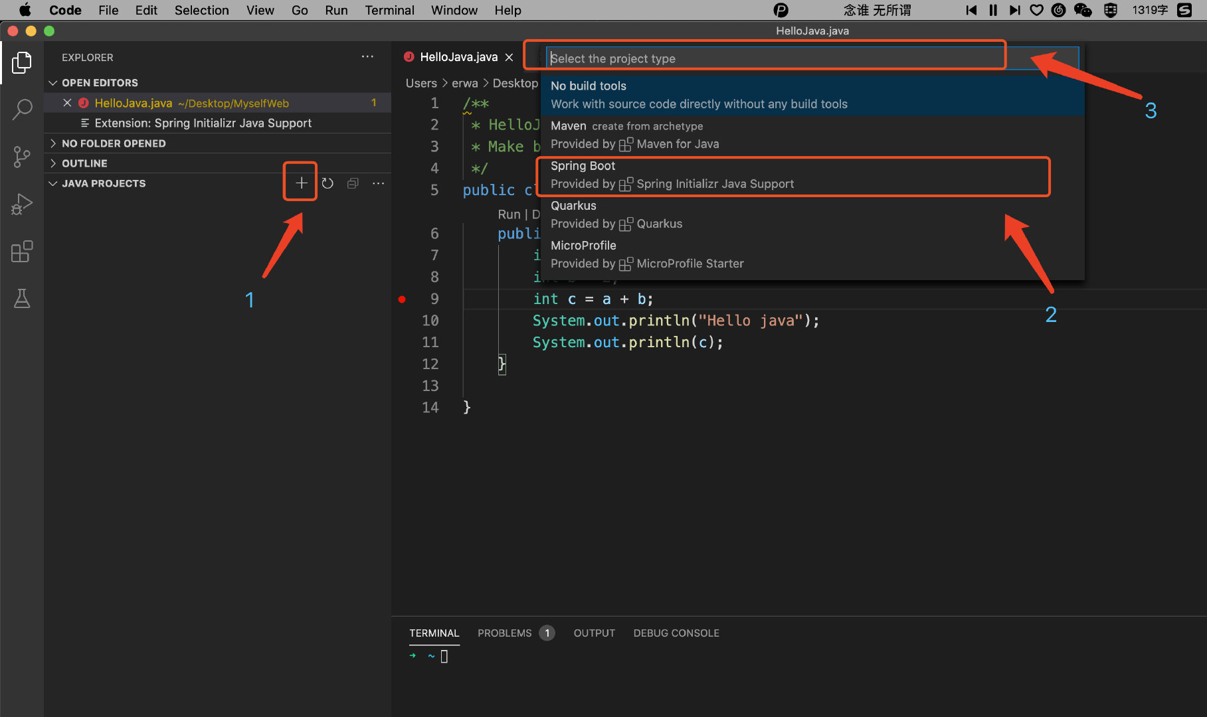Open the Window menu
The width and height of the screenshot is (1207, 717).
[x=454, y=10]
